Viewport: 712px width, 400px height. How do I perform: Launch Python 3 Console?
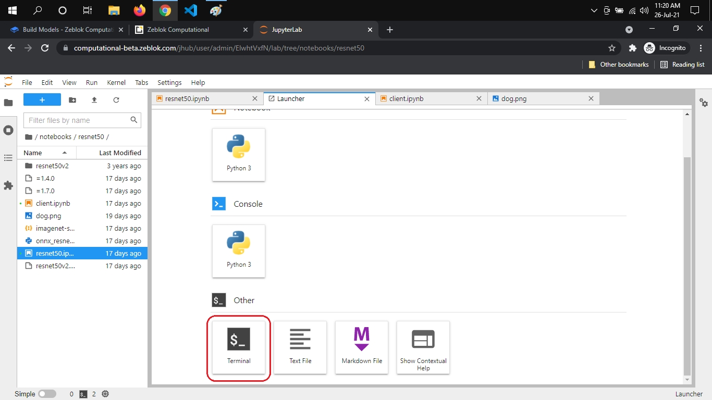click(x=239, y=251)
